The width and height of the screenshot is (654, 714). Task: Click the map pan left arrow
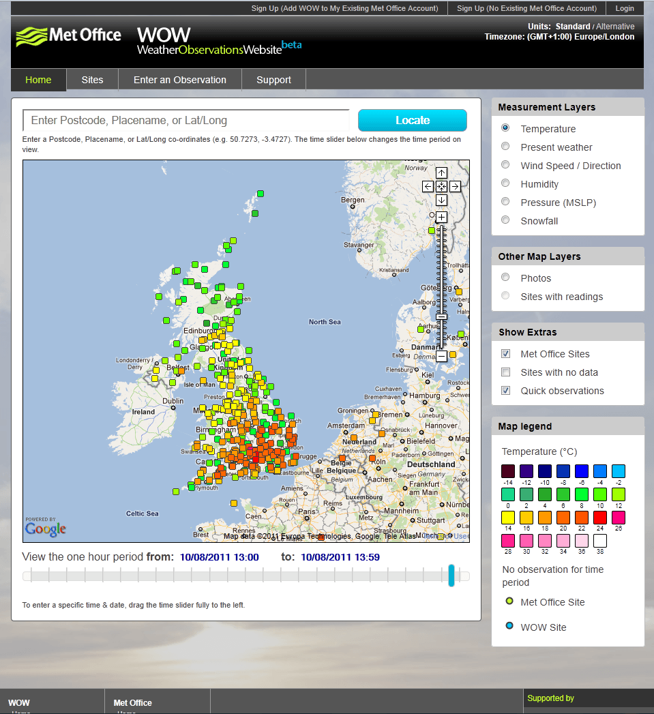pyautogui.click(x=428, y=186)
